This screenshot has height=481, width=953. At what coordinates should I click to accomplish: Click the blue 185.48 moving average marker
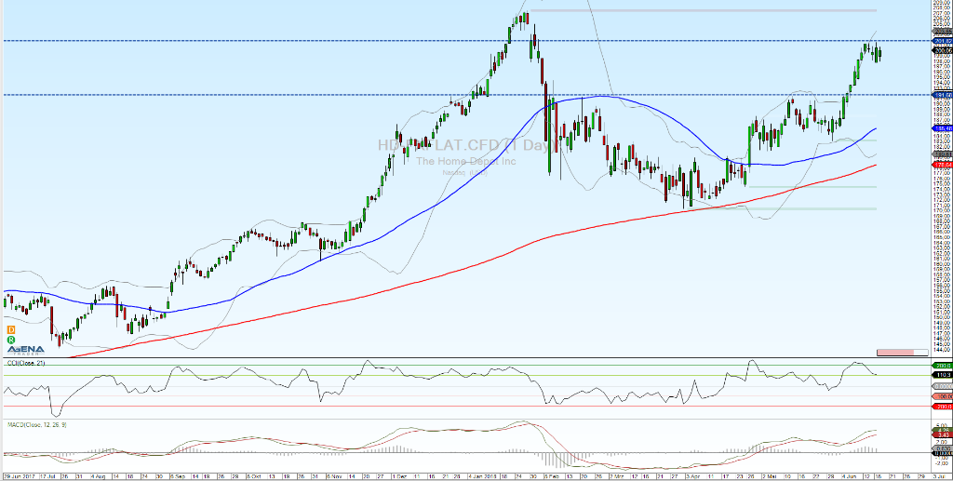point(943,128)
